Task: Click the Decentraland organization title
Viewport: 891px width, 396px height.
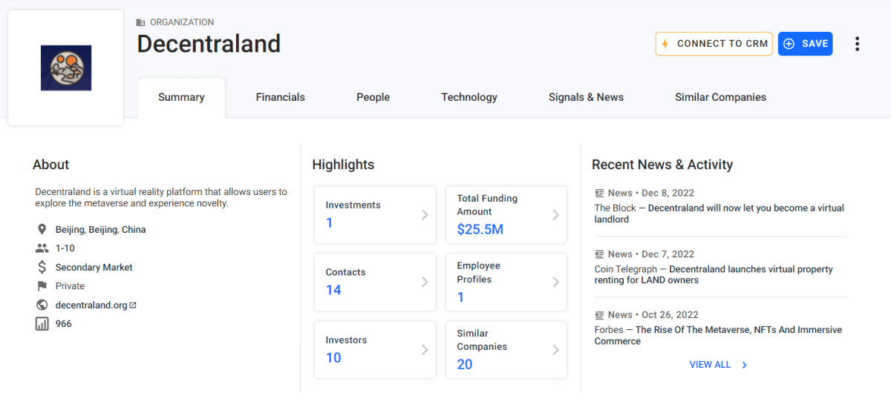Action: coord(209,44)
